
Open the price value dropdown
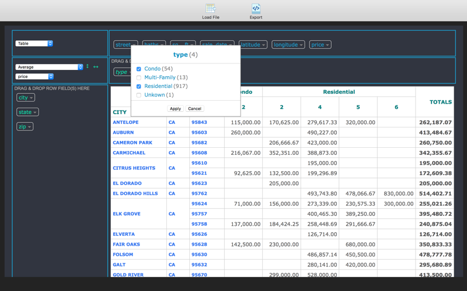pyautogui.click(x=34, y=77)
